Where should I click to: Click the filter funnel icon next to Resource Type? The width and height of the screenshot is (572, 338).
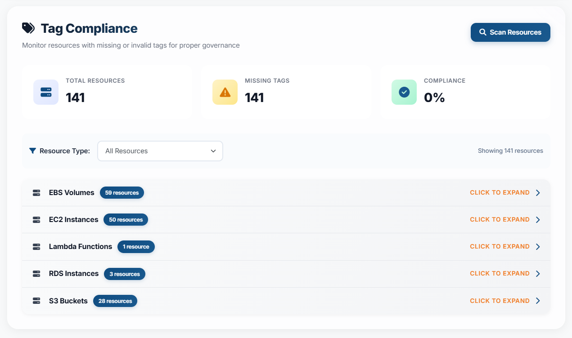pos(32,151)
